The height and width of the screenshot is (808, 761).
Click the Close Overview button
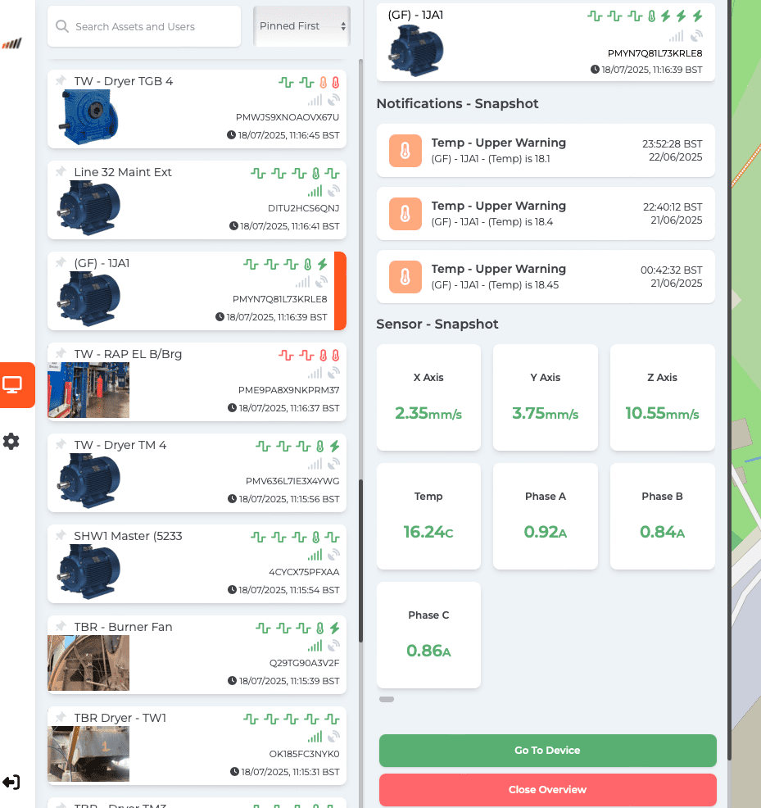click(548, 789)
